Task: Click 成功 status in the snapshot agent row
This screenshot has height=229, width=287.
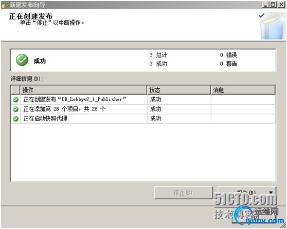Action: [155, 119]
